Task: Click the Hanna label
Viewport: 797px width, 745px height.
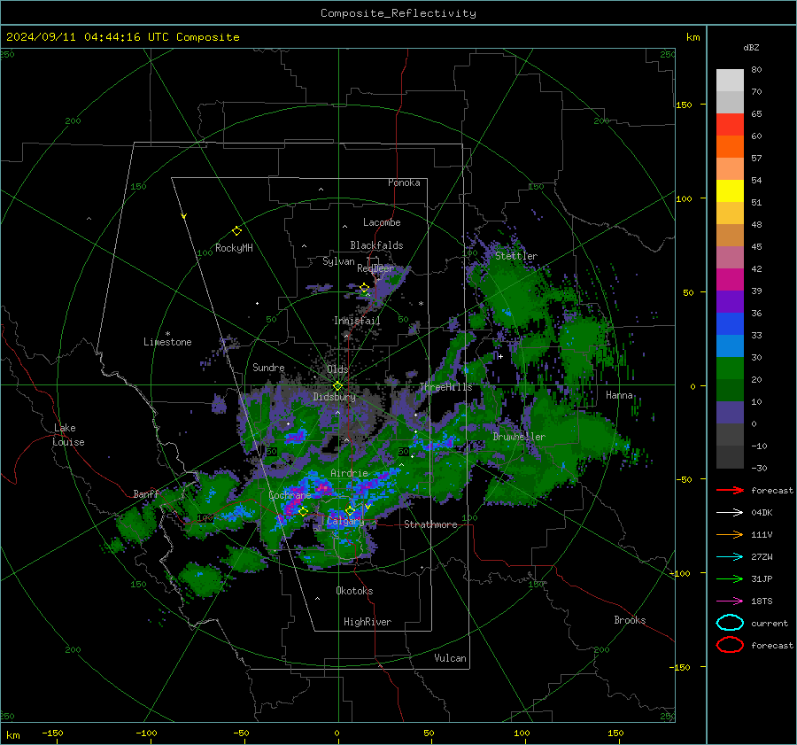Action: pyautogui.click(x=619, y=395)
